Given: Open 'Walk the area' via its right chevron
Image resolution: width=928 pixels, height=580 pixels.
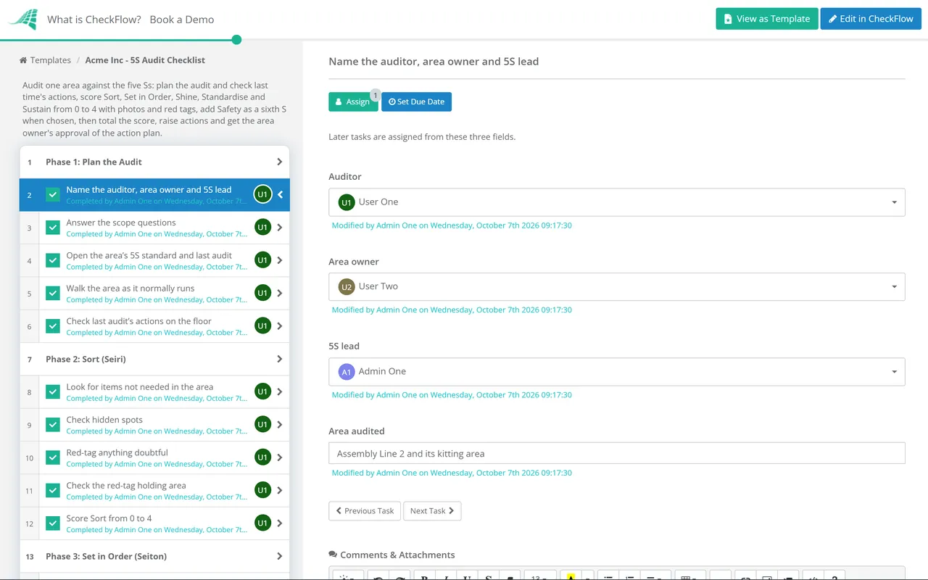Looking at the screenshot, I should pos(280,293).
